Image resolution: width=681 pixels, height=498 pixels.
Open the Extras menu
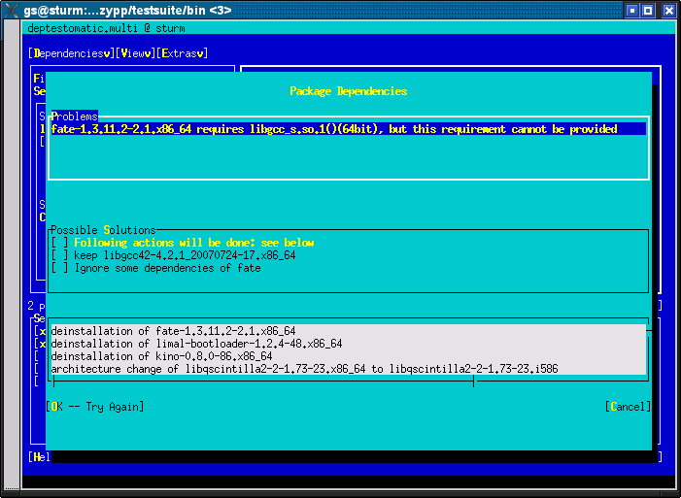point(182,53)
